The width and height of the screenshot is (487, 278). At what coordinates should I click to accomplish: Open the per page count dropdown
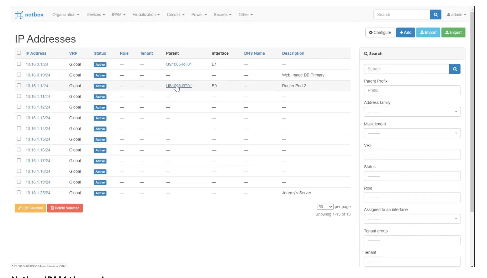325,207
